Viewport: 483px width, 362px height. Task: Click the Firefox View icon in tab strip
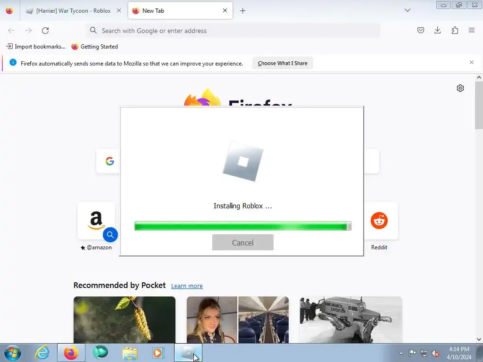[9, 10]
